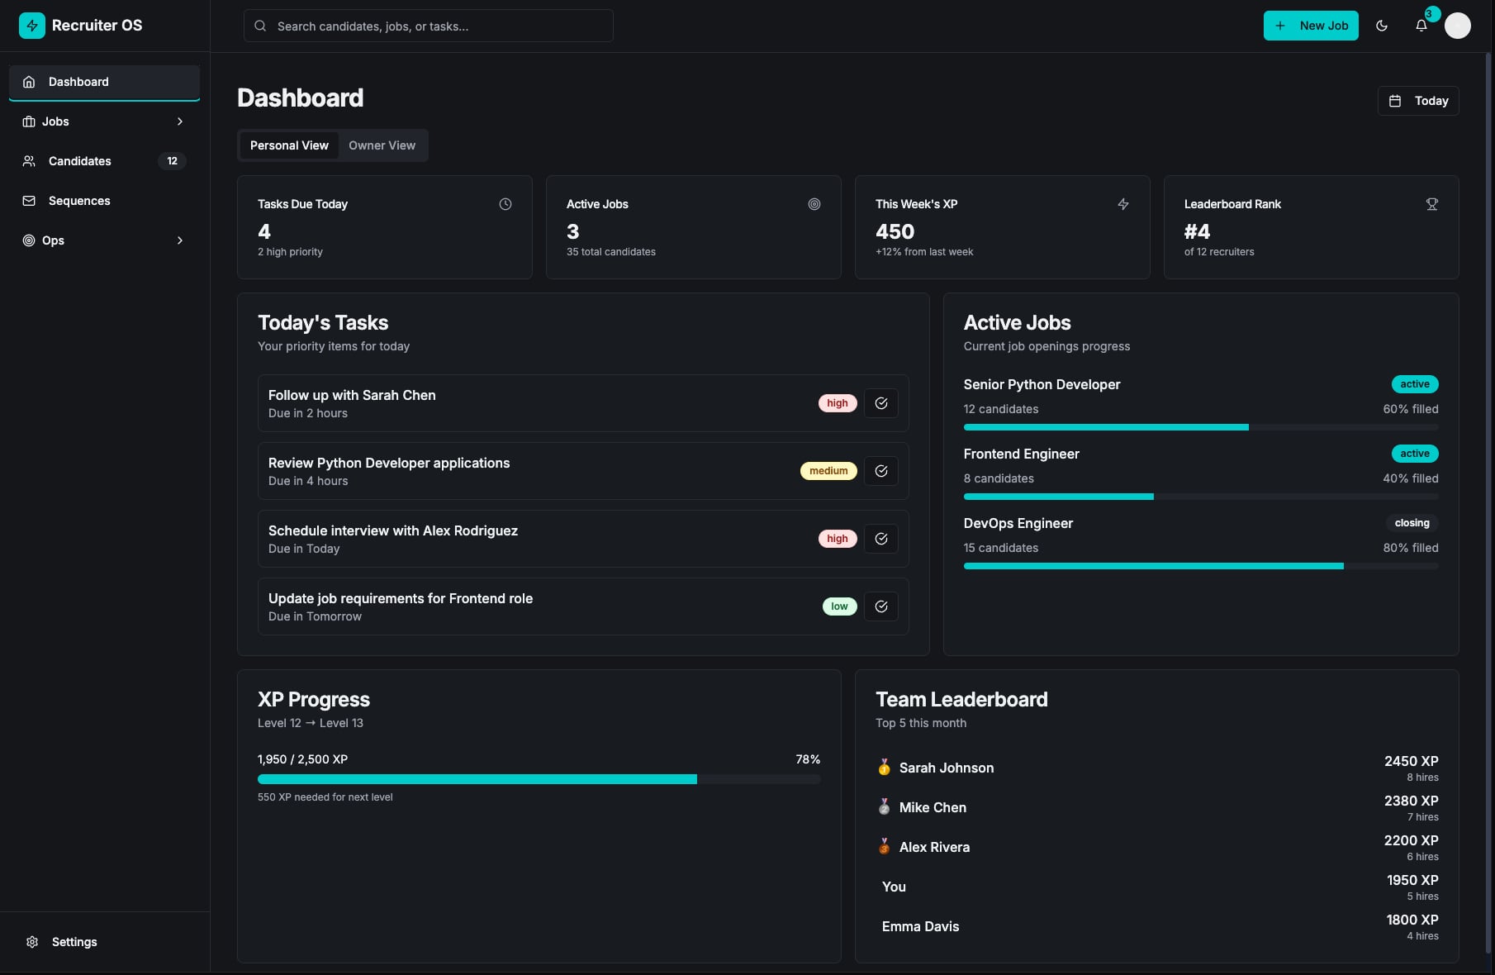The width and height of the screenshot is (1495, 975).
Task: Click the Recruiter OS lightning logo icon
Action: pyautogui.click(x=32, y=26)
